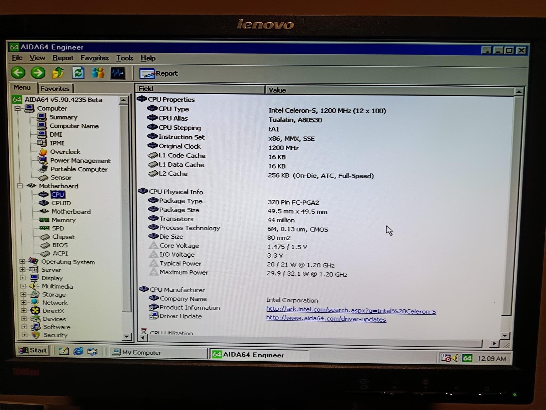Expand the Display tree node
Screen dimensions: 546x410
coord(23,278)
